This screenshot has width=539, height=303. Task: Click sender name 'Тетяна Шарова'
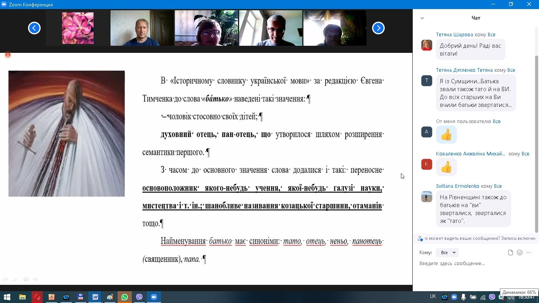(454, 35)
